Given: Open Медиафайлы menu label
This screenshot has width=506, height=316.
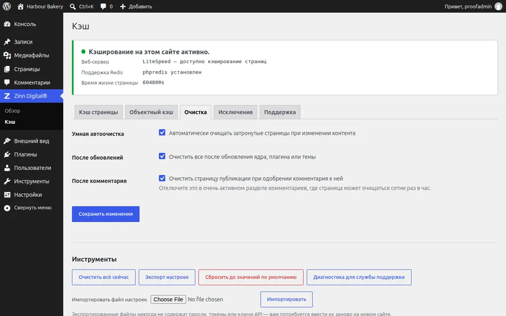Looking at the screenshot, I should (32, 55).
